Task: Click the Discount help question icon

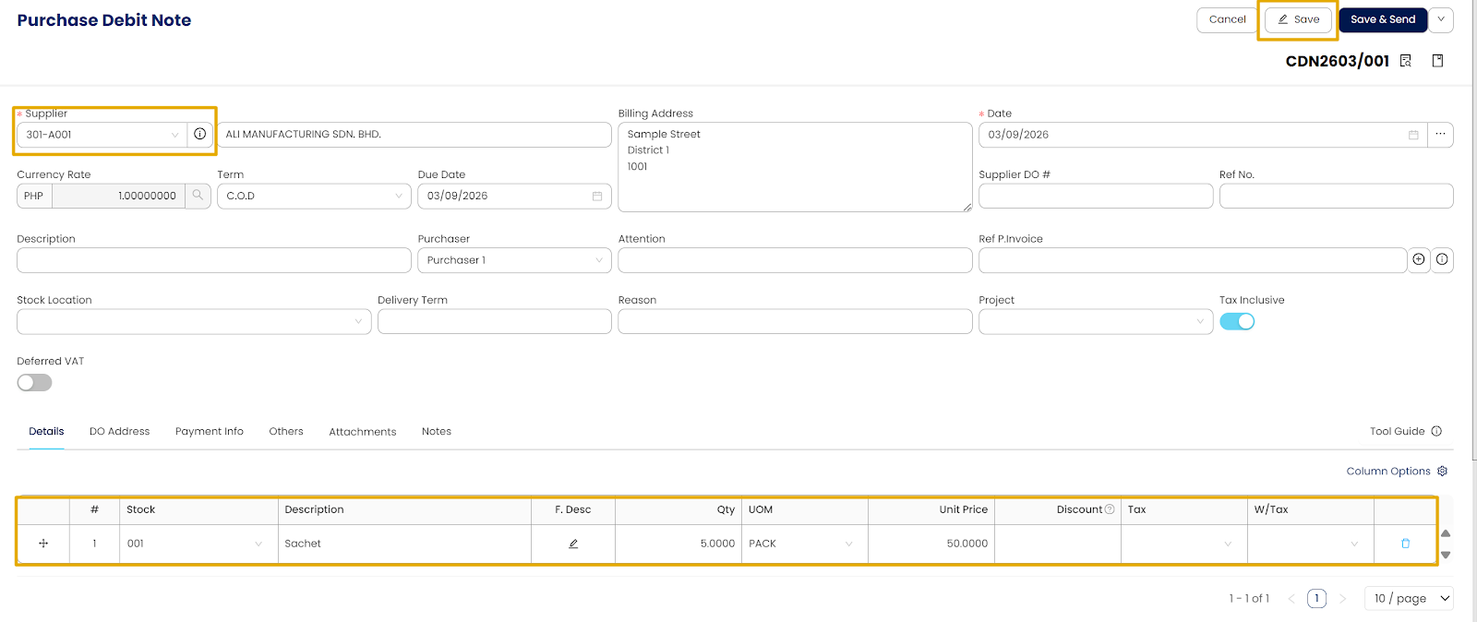Action: tap(1110, 509)
